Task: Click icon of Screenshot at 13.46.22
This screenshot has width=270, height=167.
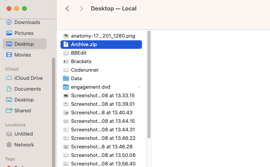Action: coord(66,138)
